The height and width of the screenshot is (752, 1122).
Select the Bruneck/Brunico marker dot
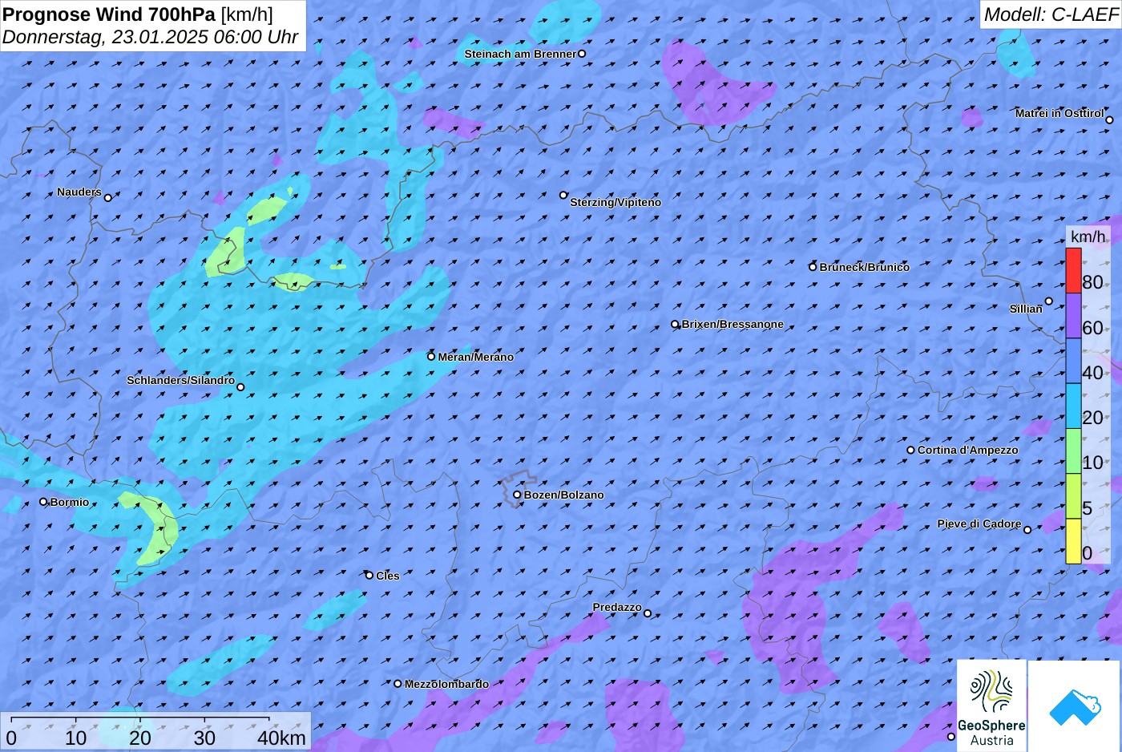point(813,267)
